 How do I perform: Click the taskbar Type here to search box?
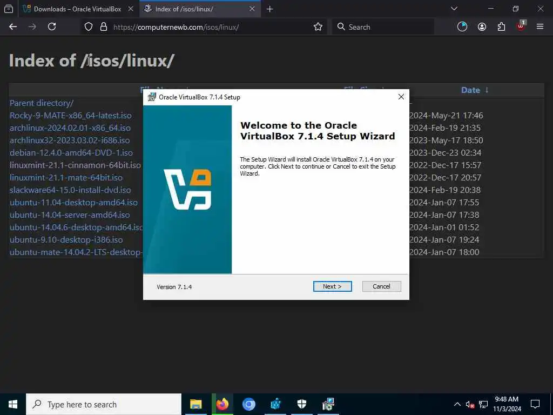[104, 404]
